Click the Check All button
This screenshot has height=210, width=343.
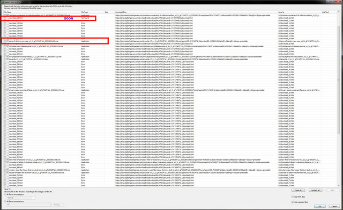click(298, 190)
